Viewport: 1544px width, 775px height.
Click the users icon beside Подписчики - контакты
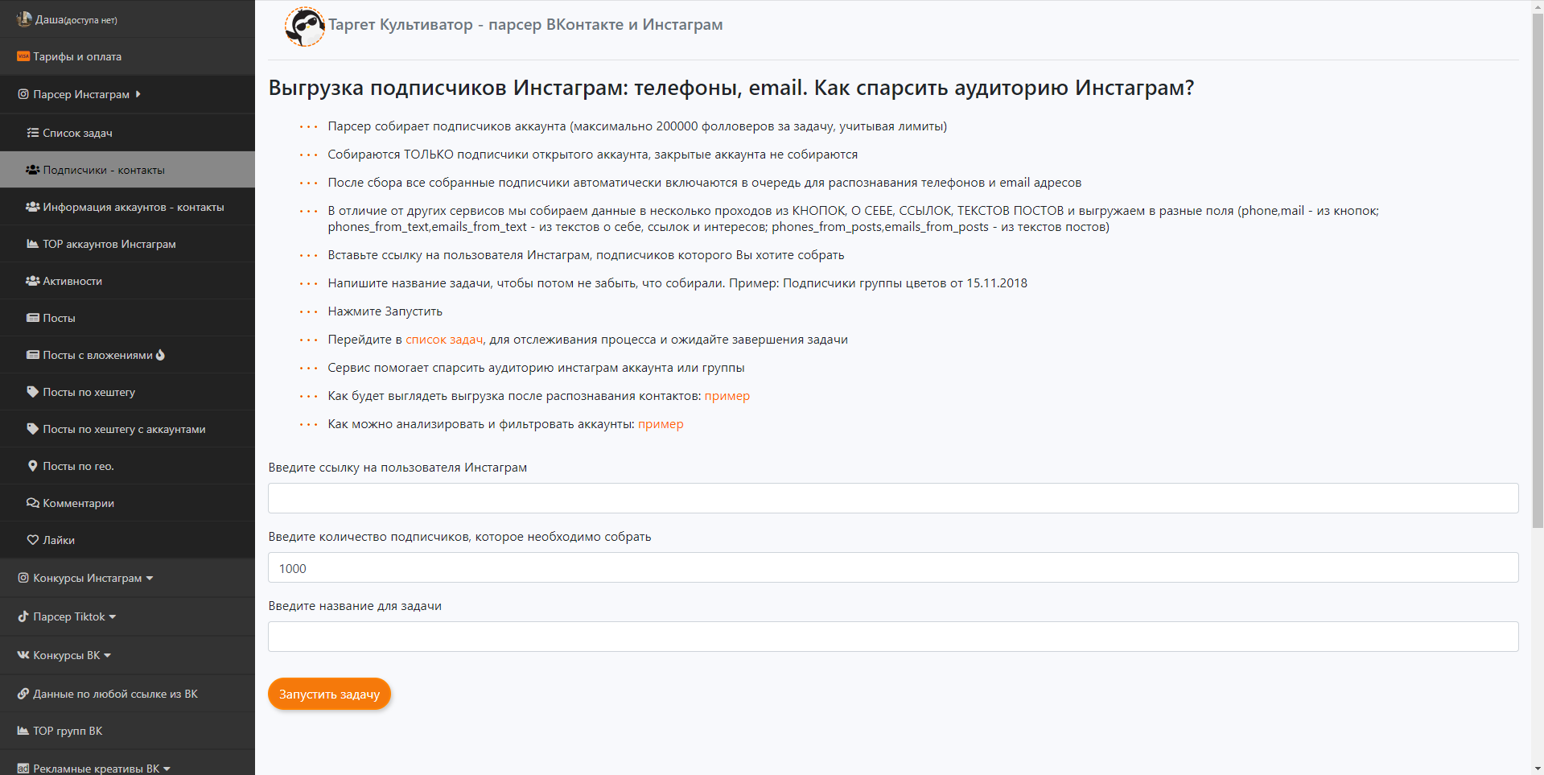pos(33,170)
